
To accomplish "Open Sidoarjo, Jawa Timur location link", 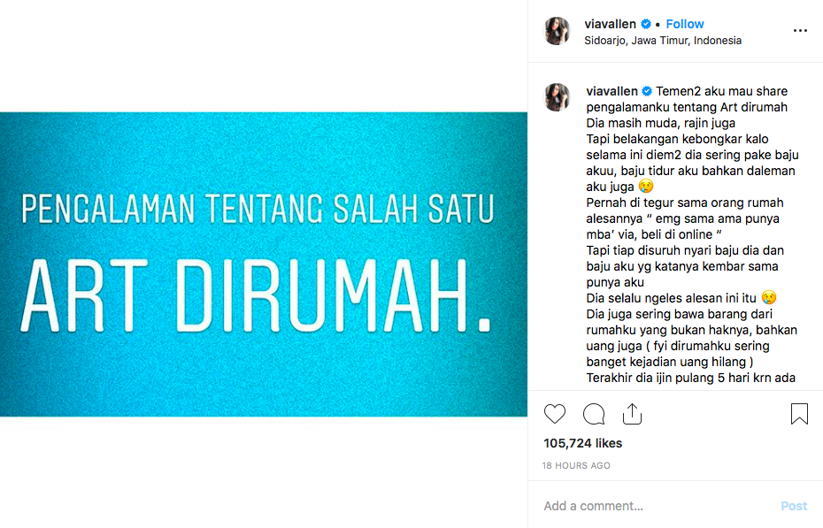I will coord(663,41).
